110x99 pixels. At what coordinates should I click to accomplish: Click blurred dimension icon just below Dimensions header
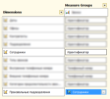click(5, 20)
